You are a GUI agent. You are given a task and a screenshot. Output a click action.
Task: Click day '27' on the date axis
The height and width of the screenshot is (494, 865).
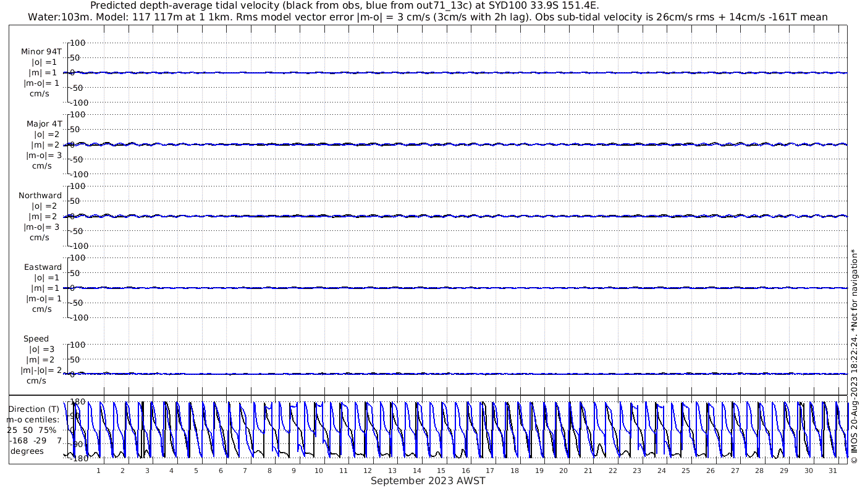(x=735, y=471)
